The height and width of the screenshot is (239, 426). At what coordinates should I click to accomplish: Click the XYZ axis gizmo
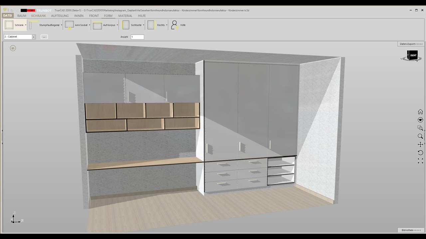point(16,217)
